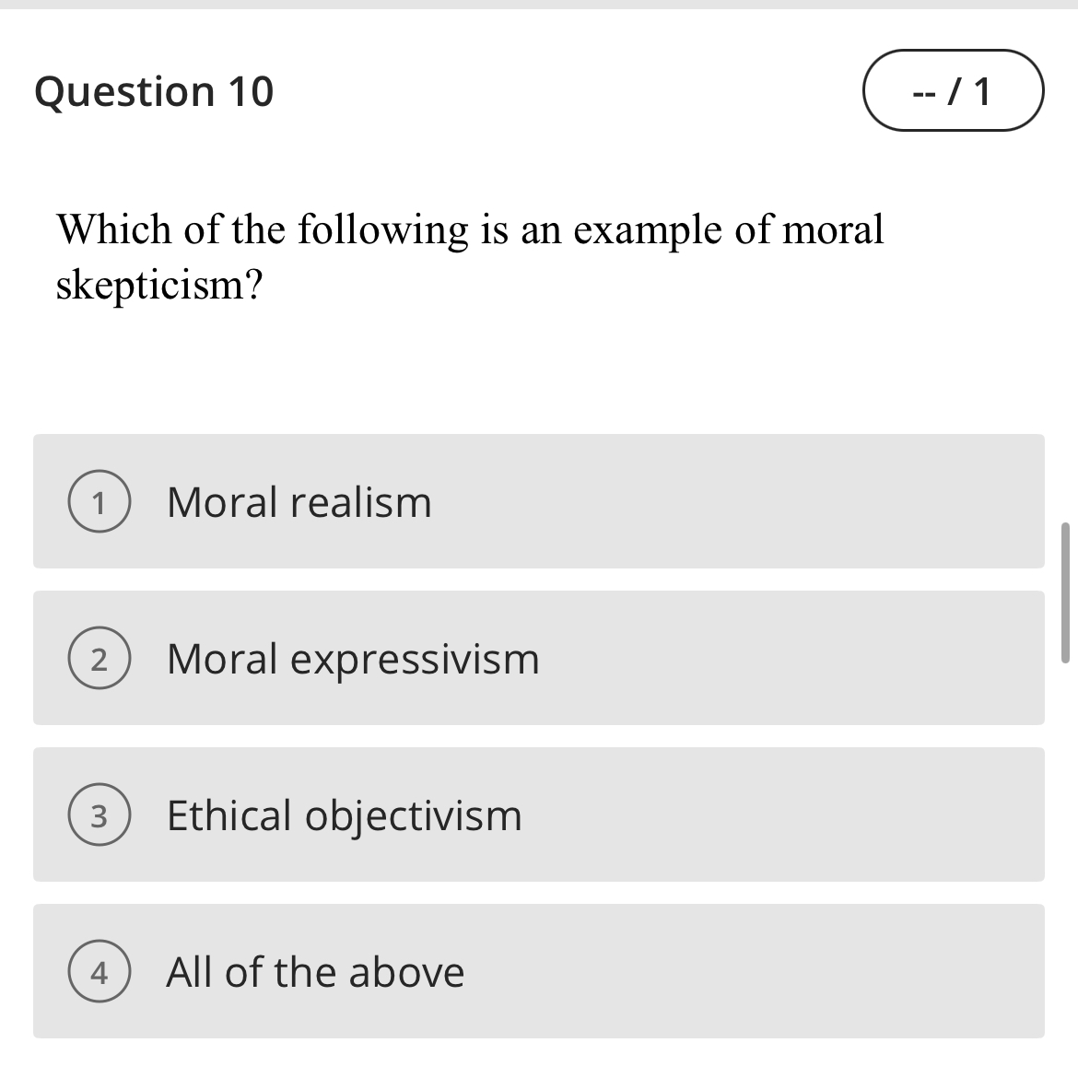This screenshot has height=1078, width=1078.
Task: Click the gray panel containing Moral expressivism
Action: pos(539,658)
